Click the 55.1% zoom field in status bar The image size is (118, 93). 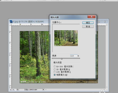[x=12, y=90]
